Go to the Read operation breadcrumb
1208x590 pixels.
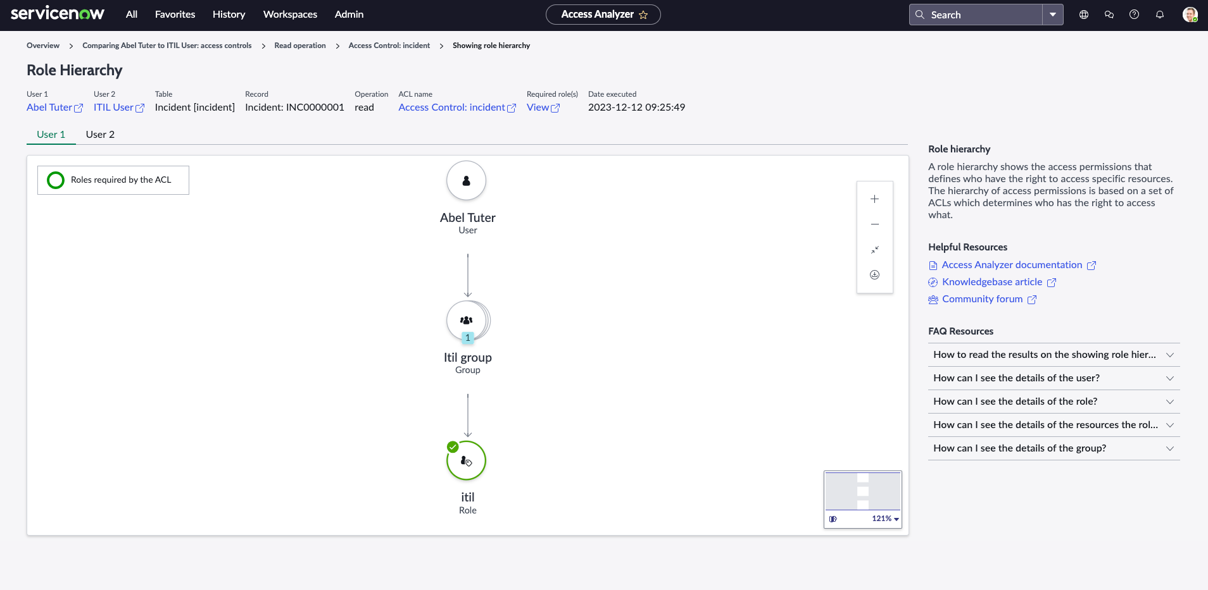tap(300, 46)
